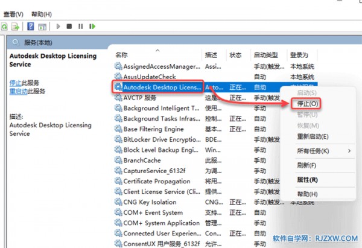The height and width of the screenshot is (248, 362).
Task: Click the Restart Service toolbar icon
Action: [x=92, y=27]
